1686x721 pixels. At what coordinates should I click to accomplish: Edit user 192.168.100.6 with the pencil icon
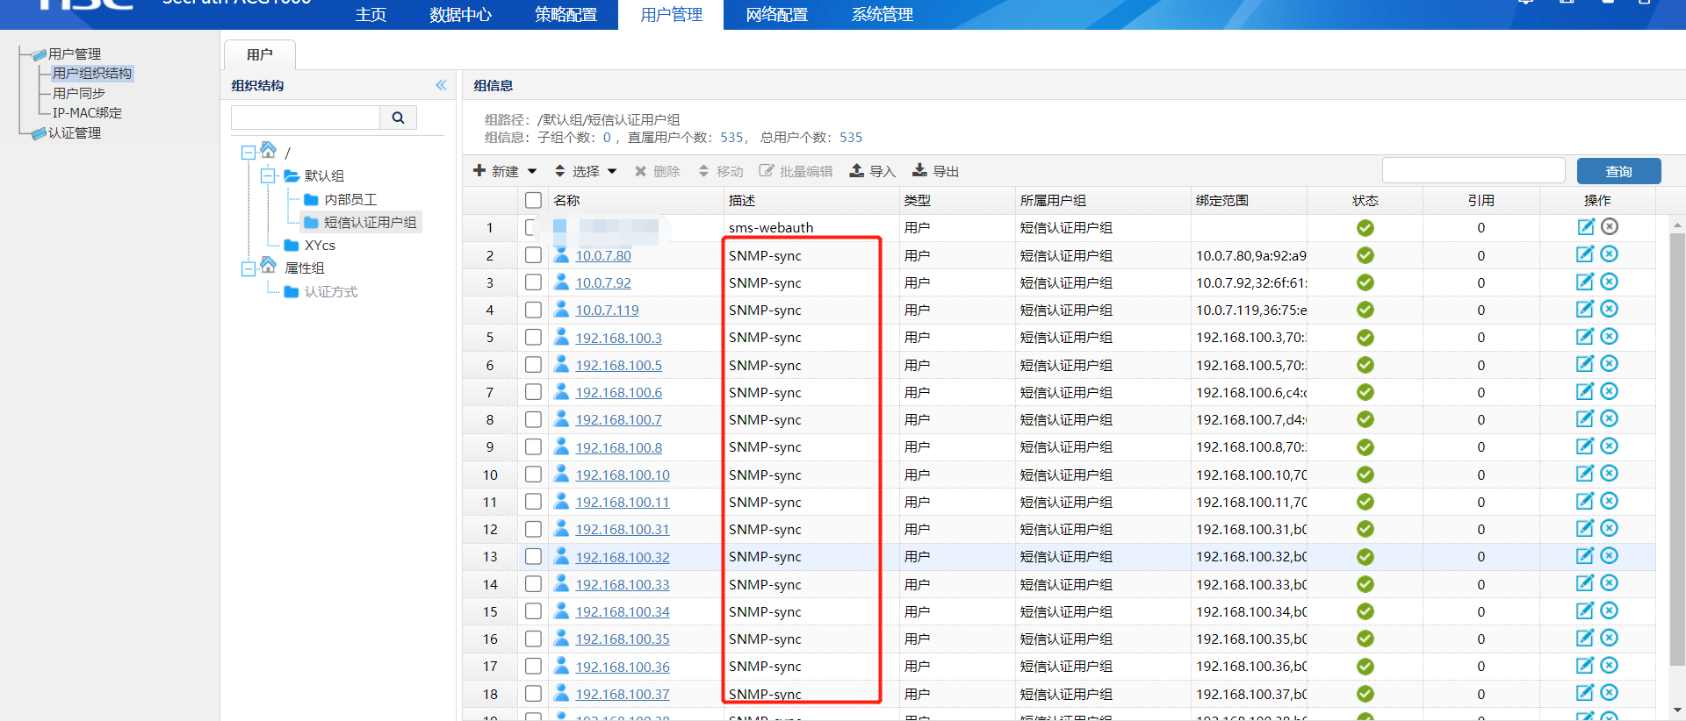(1585, 391)
